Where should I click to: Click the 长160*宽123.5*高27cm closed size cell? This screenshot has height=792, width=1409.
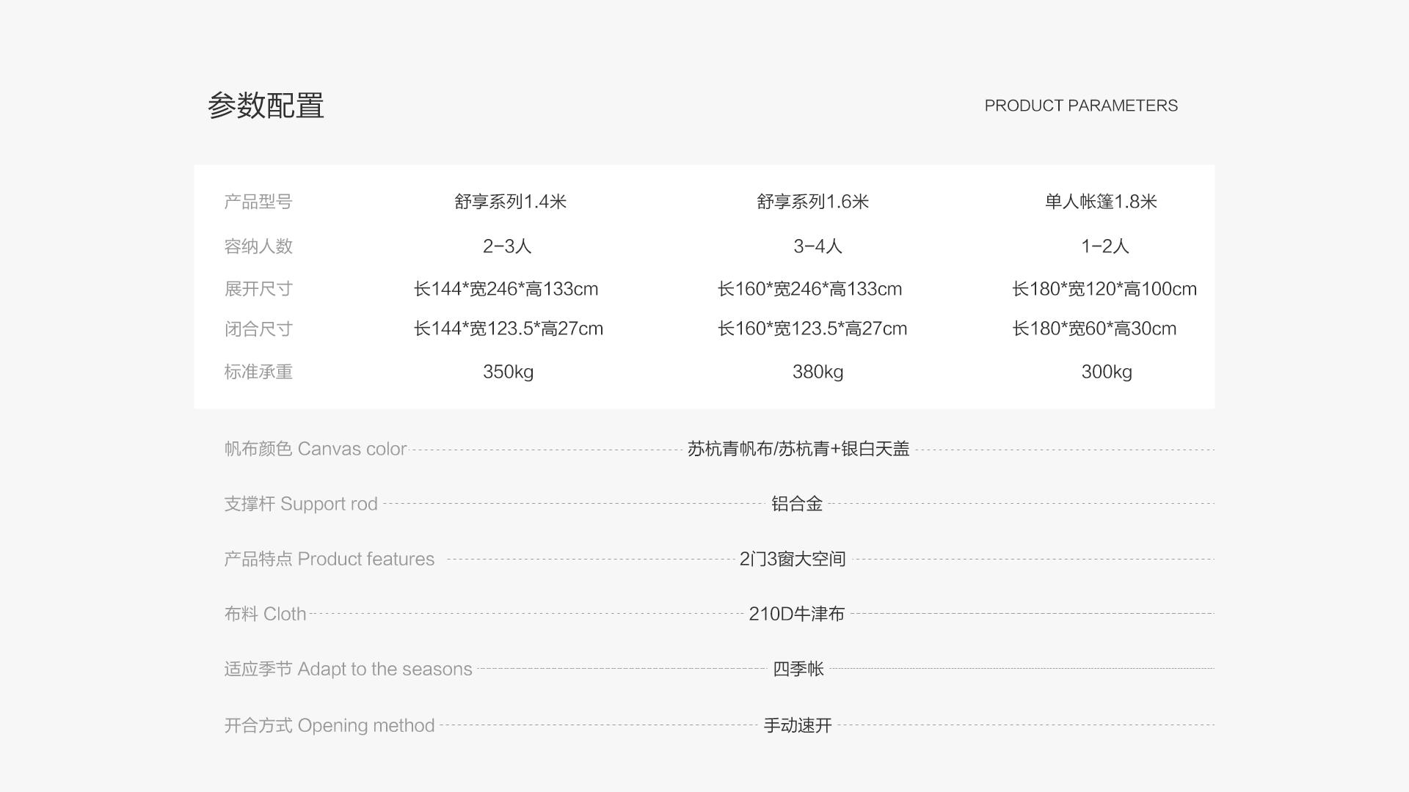click(812, 329)
